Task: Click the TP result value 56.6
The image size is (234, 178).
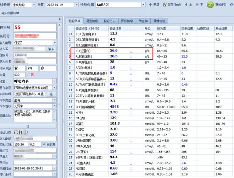Action: click(114, 50)
